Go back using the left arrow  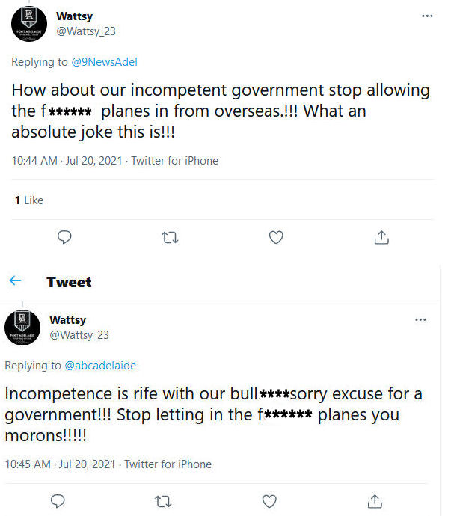[15, 281]
